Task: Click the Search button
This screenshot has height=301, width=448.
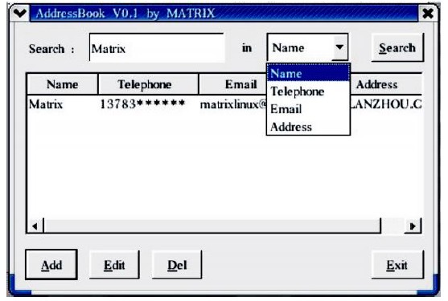Action: pyautogui.click(x=397, y=47)
